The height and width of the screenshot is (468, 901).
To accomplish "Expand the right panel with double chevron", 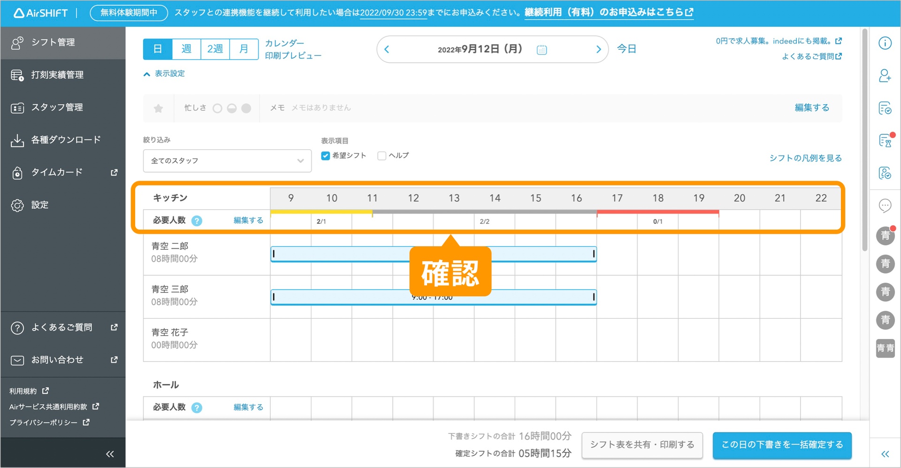I will 885,454.
